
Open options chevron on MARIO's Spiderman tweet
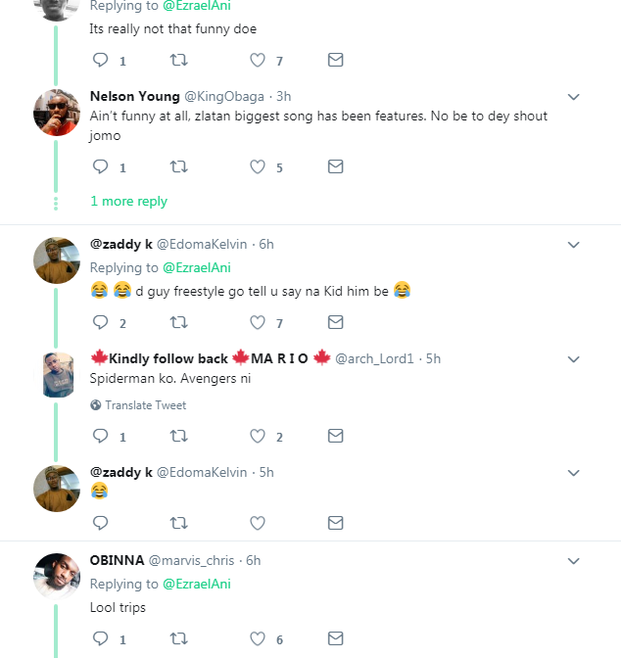[574, 358]
